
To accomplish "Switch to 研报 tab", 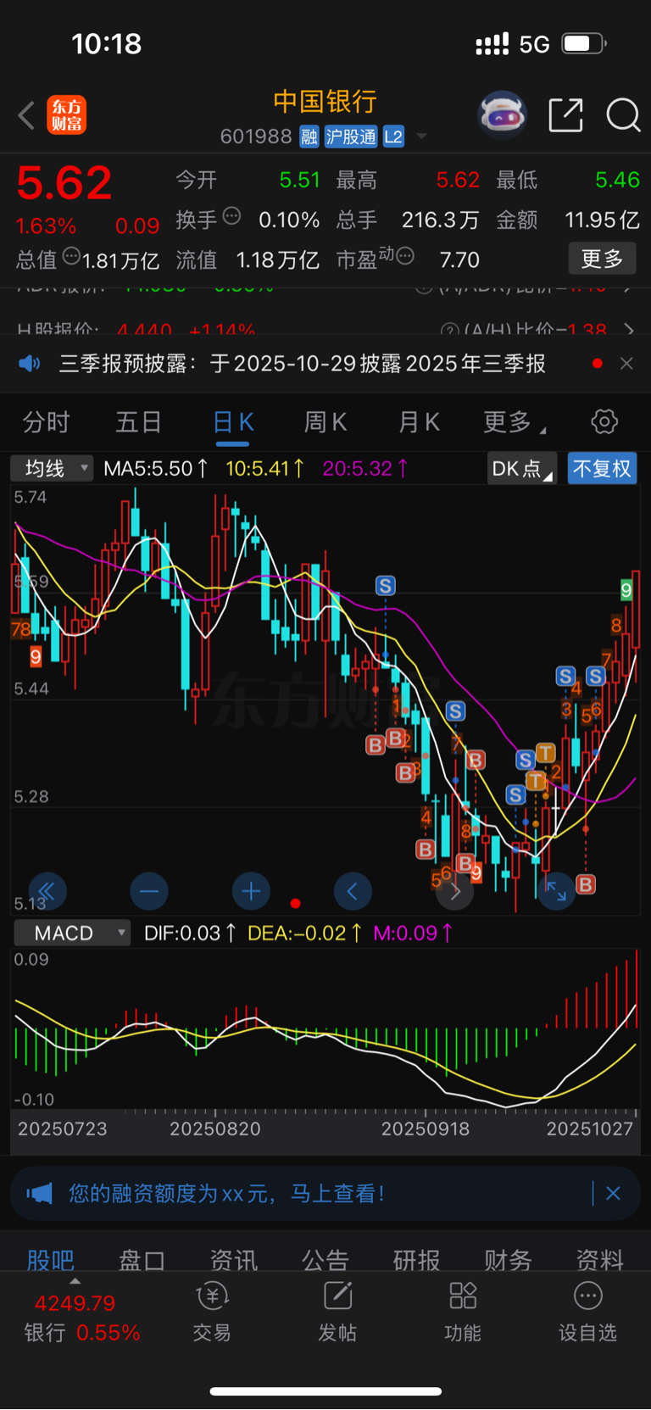I will pos(416,1260).
